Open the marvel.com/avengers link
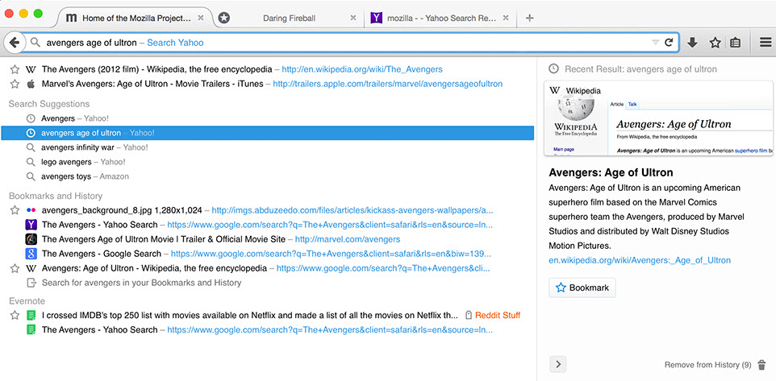 click(348, 239)
